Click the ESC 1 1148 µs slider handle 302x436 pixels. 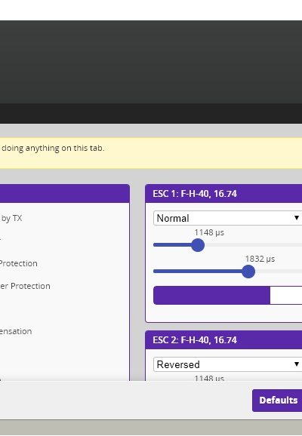[198, 245]
